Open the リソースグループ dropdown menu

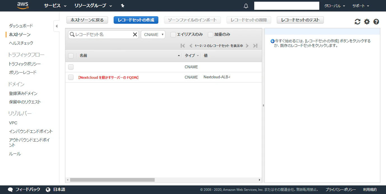point(93,6)
